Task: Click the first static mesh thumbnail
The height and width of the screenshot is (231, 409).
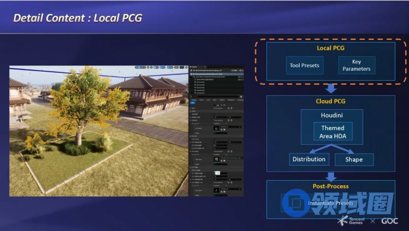Action: pyautogui.click(x=217, y=128)
